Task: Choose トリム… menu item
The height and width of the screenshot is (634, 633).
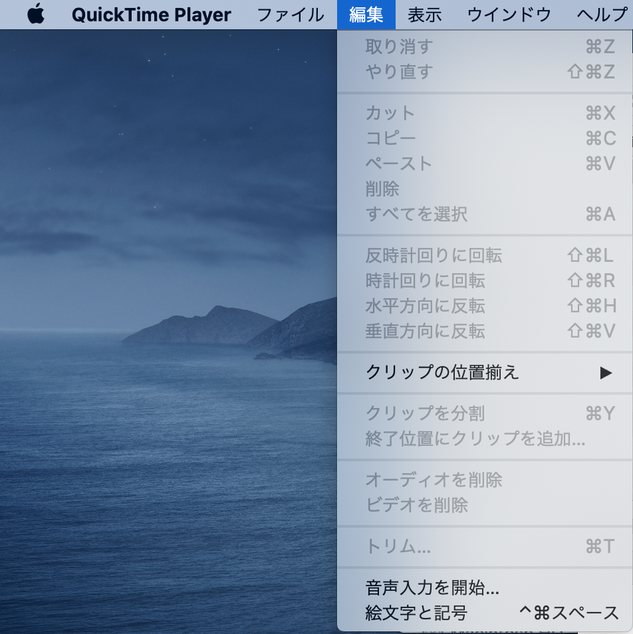Action: tap(398, 546)
